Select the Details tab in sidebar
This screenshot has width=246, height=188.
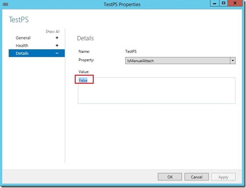pyautogui.click(x=37, y=53)
